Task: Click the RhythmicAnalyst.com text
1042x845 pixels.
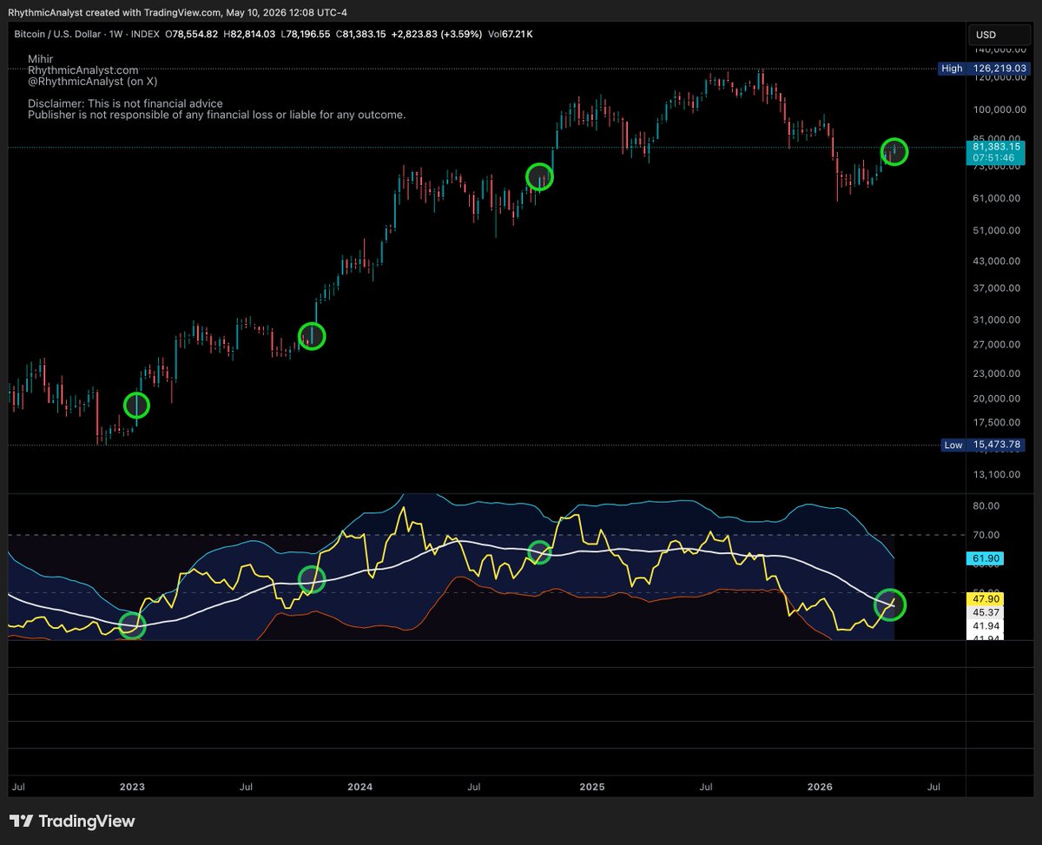Action: click(82, 70)
